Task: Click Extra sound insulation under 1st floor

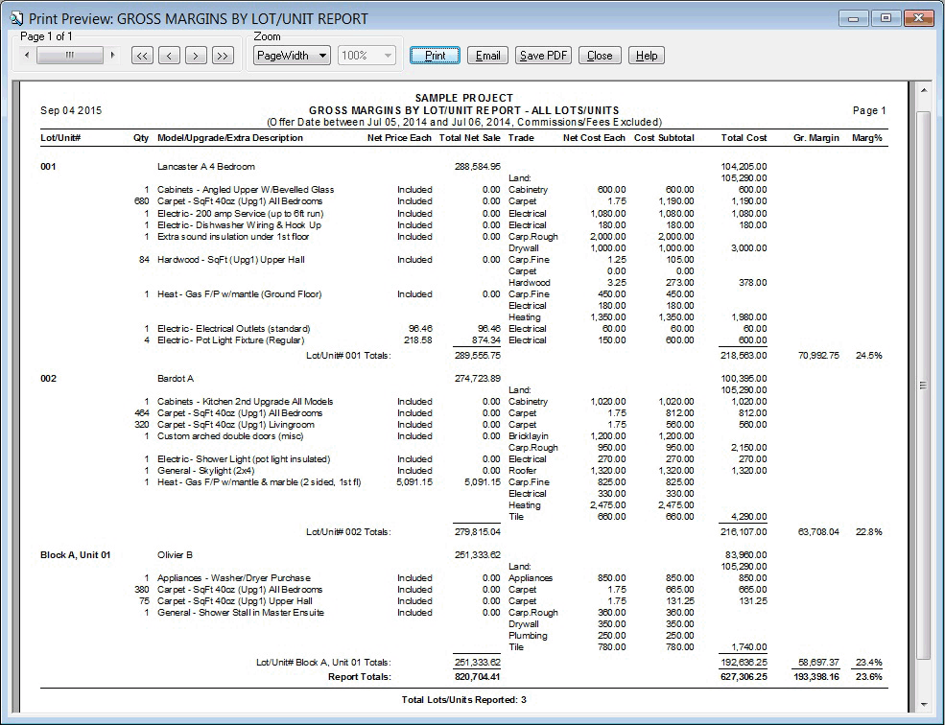Action: (x=233, y=237)
